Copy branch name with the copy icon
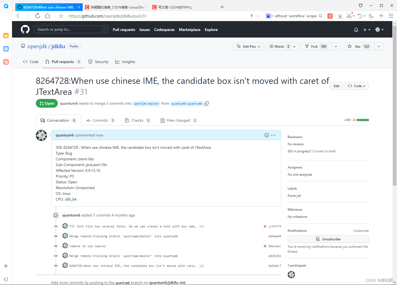Image resolution: width=397 pixels, height=285 pixels. 206,103
